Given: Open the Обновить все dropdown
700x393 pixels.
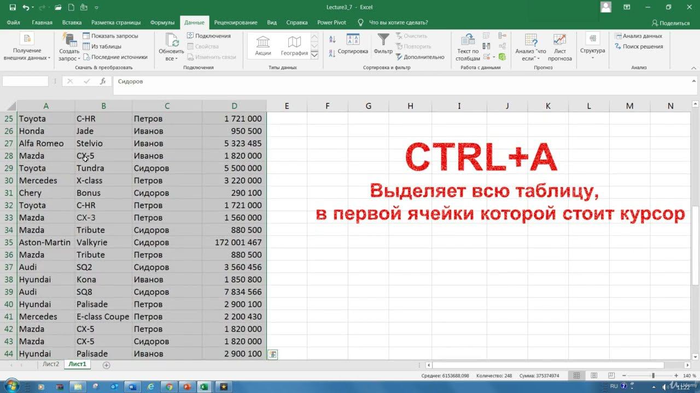Looking at the screenshot, I should click(x=171, y=47).
